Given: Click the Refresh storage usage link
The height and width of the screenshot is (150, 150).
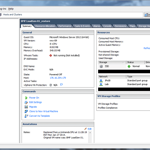Looking at the screenshot, I should [x=147, y=48].
